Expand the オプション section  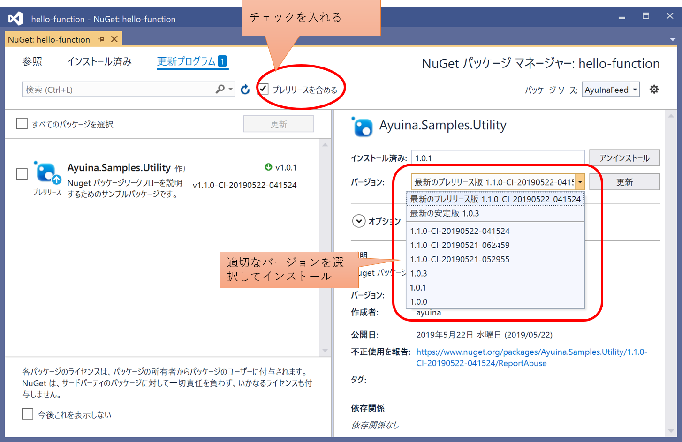[359, 221]
